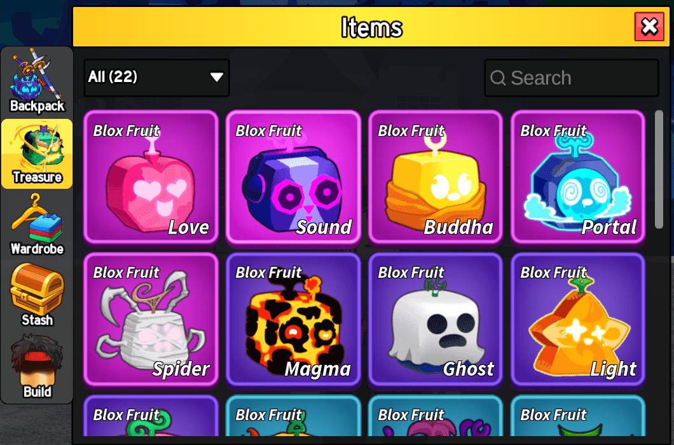This screenshot has width=674, height=445.
Task: Select the partially visible fruit in bottom-left
Action: (x=151, y=416)
